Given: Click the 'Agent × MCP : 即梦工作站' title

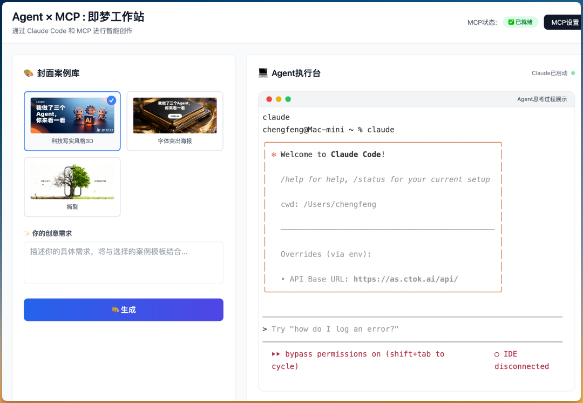Looking at the screenshot, I should coord(78,17).
